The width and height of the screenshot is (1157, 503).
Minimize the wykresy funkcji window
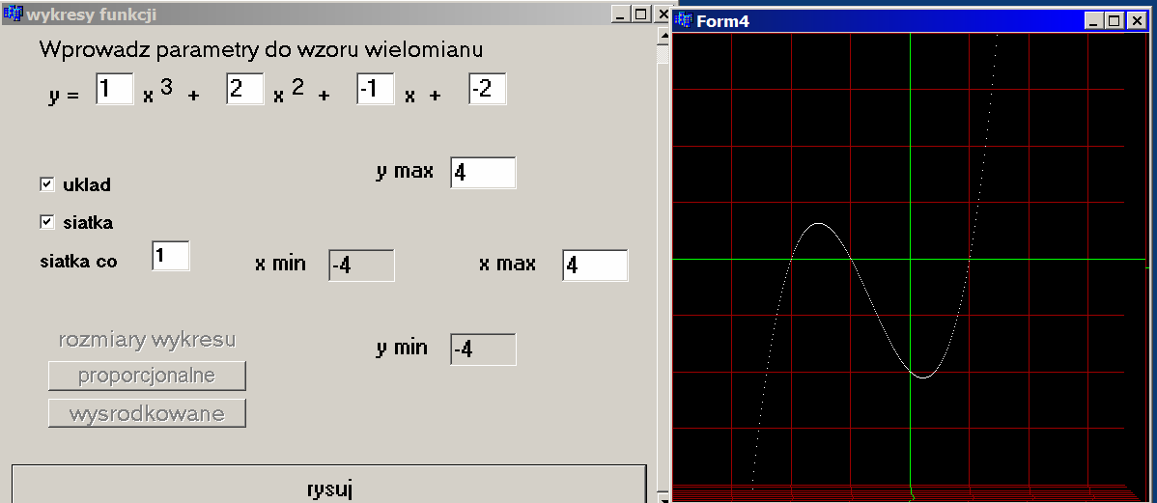coord(621,14)
